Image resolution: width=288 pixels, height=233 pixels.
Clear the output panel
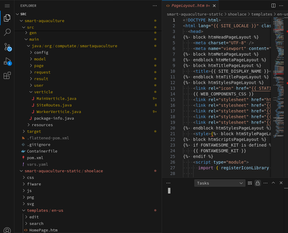[250, 183]
